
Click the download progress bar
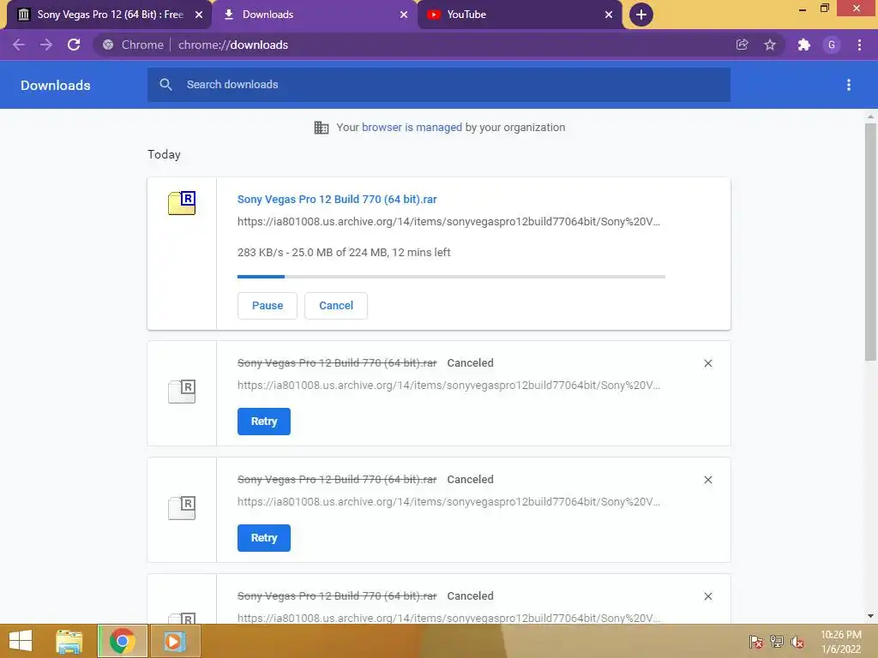[x=451, y=277]
